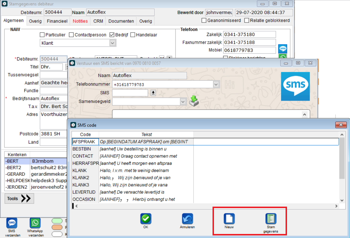The height and width of the screenshot is (238, 350).
Task: Select the BESTBIN code row
Action: click(x=205, y=149)
